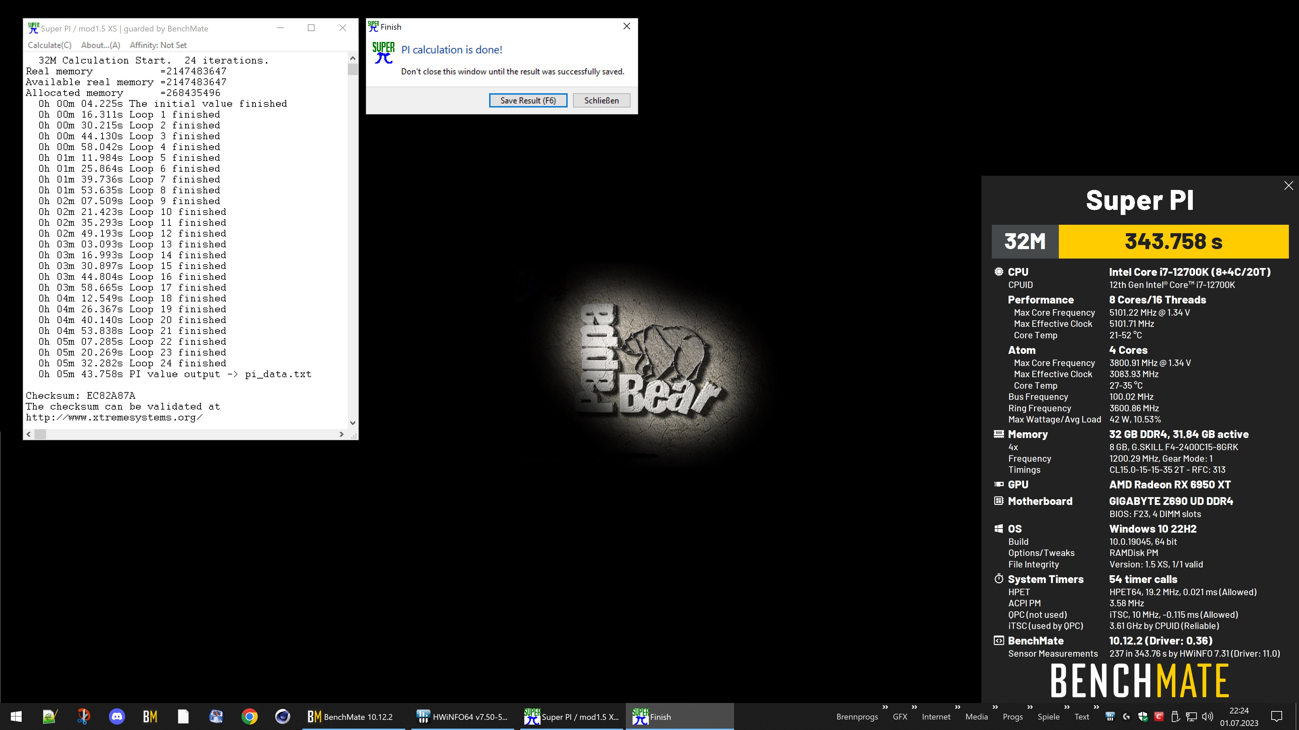1299x730 pixels.
Task: Click the Schließen button in Finish dialog
Action: pyautogui.click(x=601, y=100)
